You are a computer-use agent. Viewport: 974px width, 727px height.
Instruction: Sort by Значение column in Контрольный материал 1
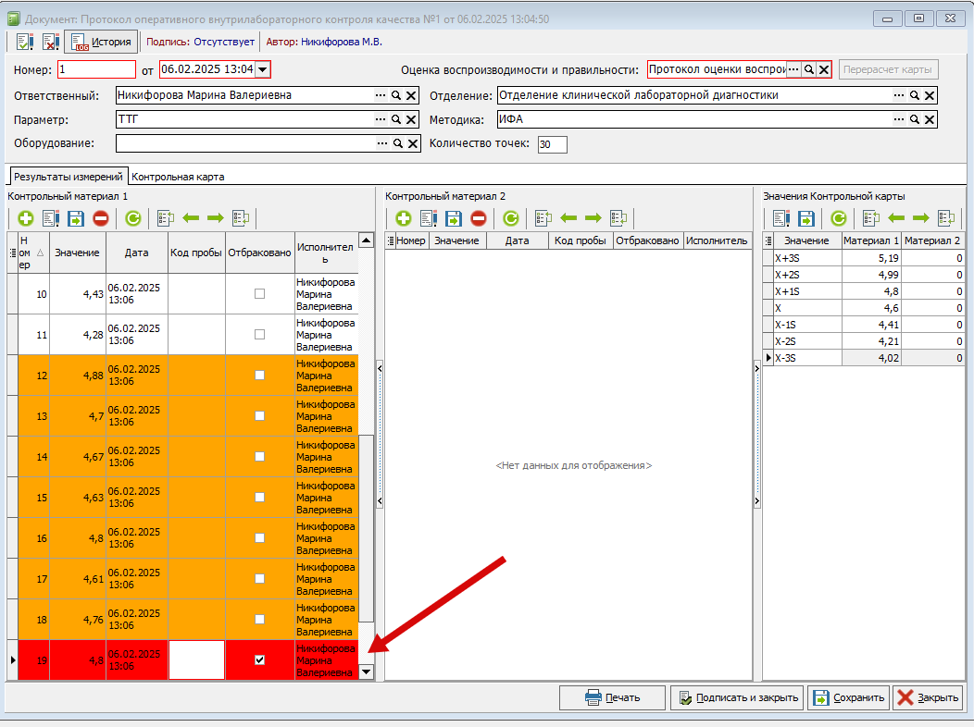click(77, 253)
